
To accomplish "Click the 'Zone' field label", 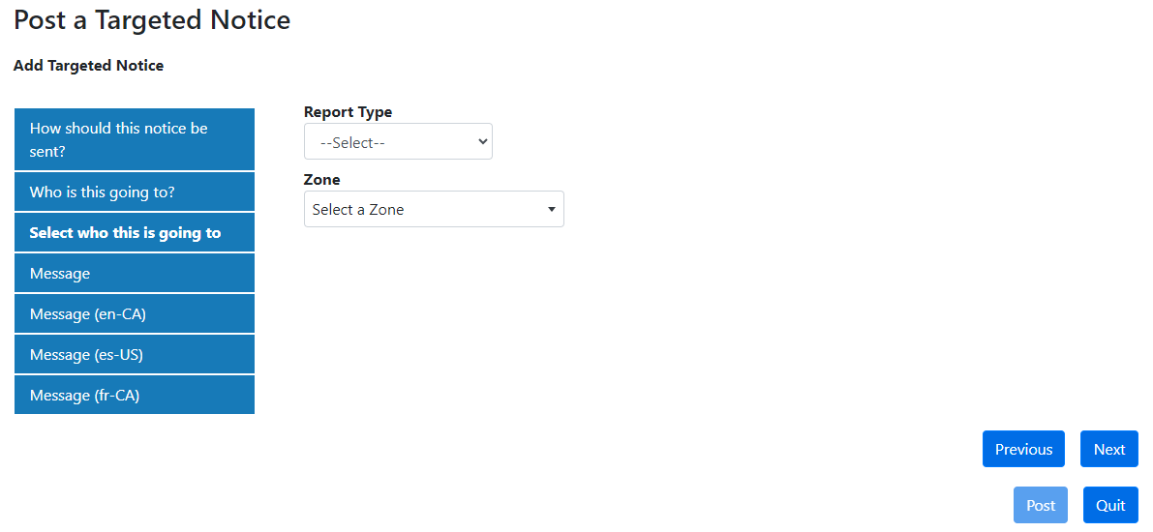I will tap(322, 180).
